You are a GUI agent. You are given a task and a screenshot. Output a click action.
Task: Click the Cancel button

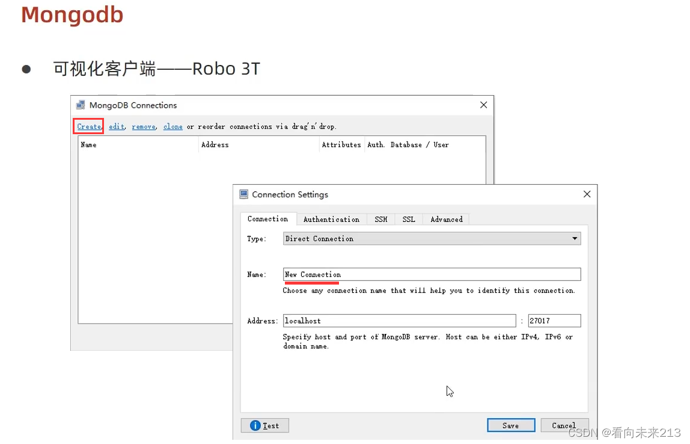(x=564, y=425)
